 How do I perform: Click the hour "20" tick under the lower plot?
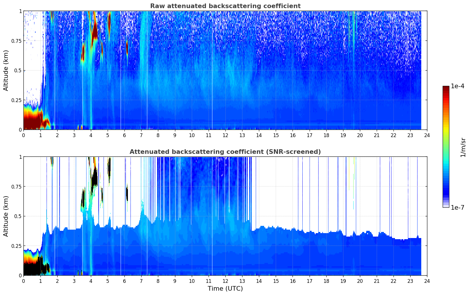[360, 281]
